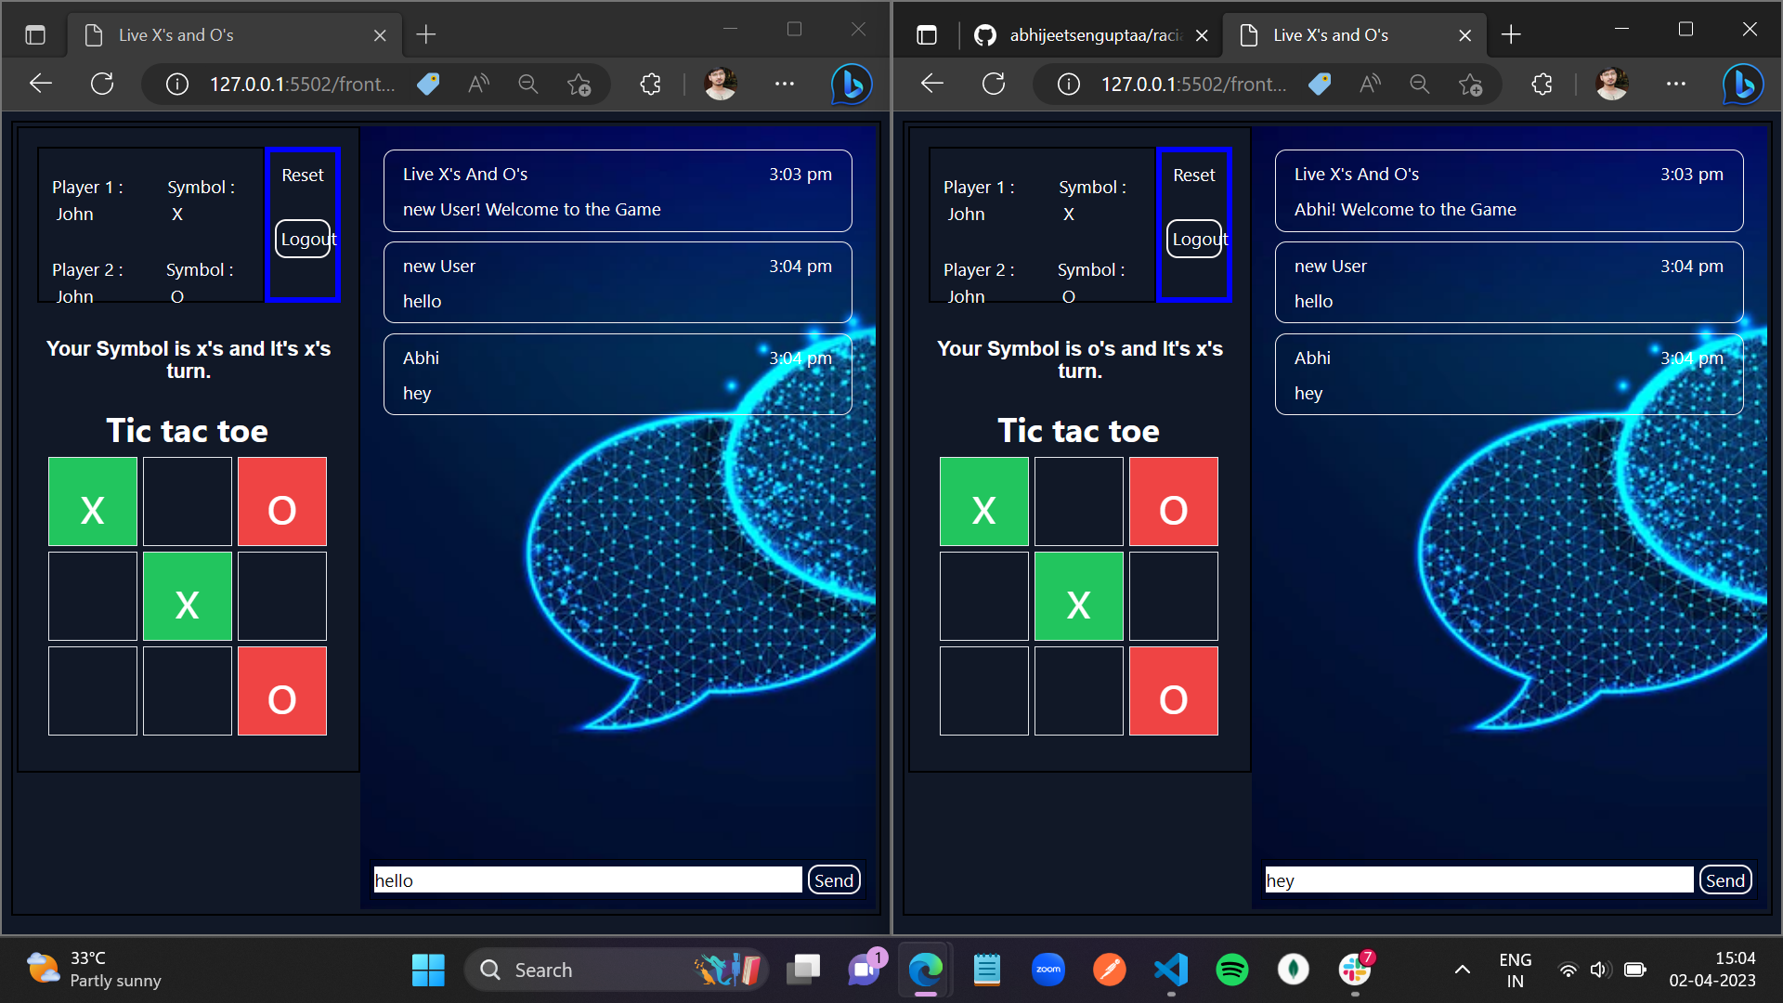Click the Wi-Fi icon in the system tray
Image resolution: width=1783 pixels, height=1003 pixels.
[1568, 970]
